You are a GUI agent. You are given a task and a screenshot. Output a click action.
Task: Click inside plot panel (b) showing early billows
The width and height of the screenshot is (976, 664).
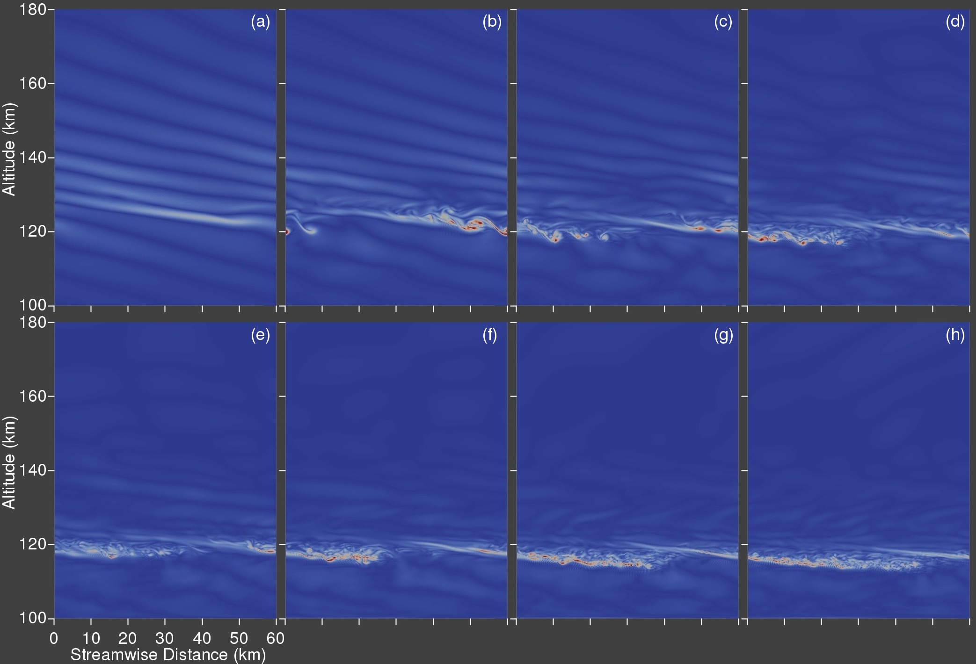pyautogui.click(x=396, y=158)
